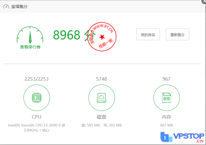
Task: Click the CPU label text
Action: pyautogui.click(x=36, y=117)
